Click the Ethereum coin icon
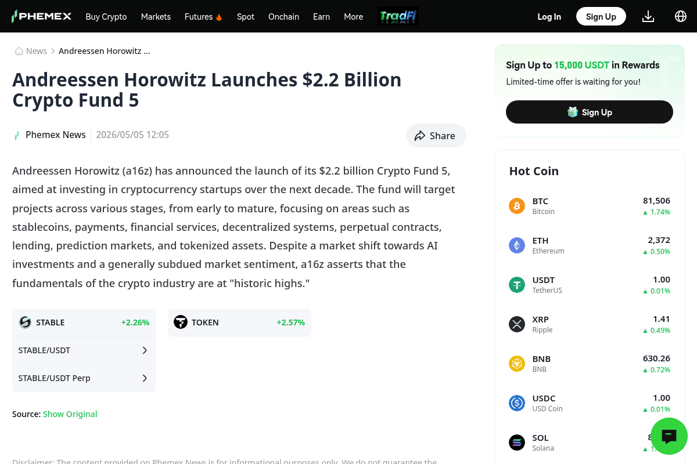 pos(517,245)
